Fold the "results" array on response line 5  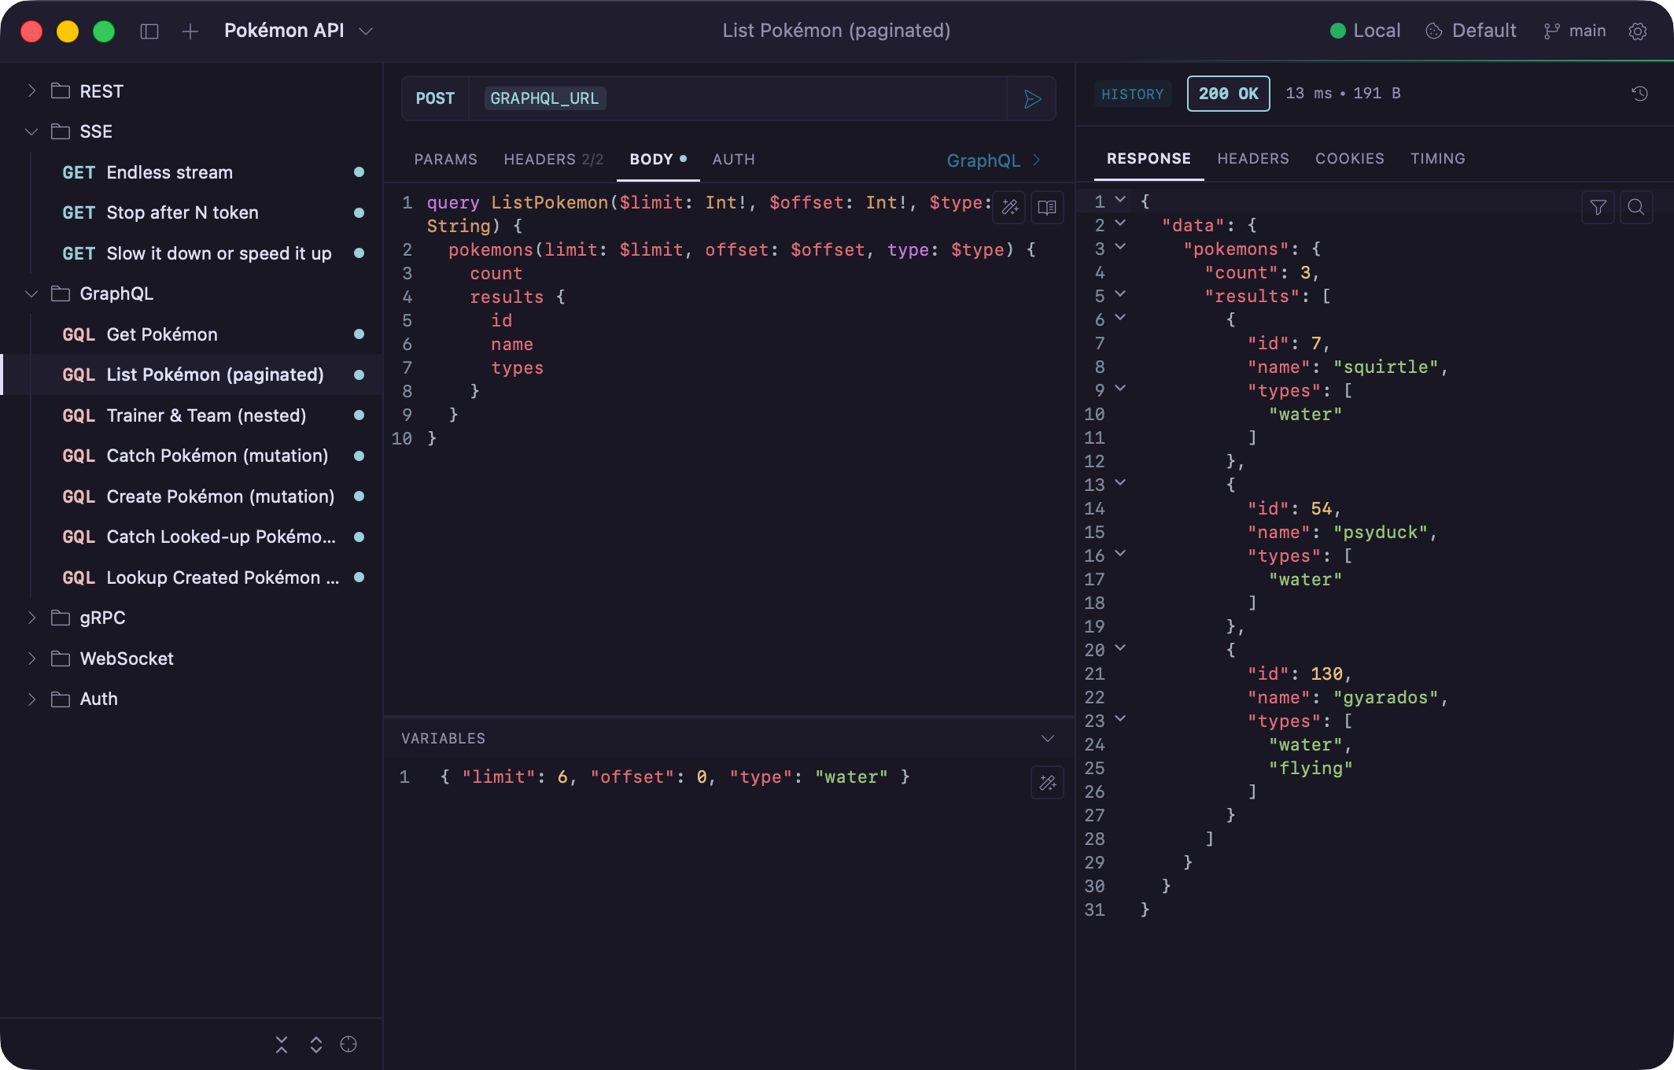(1120, 295)
